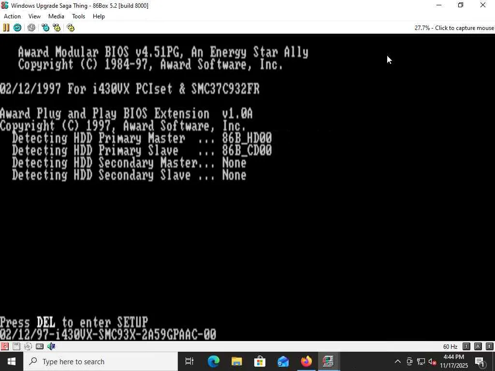Click the dotted CD-ROM status icon

[x=28, y=346]
